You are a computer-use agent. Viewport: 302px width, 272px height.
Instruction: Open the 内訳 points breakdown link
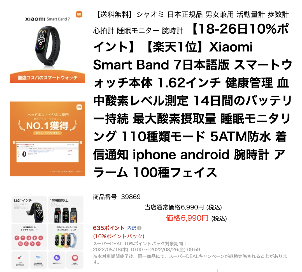point(132,228)
